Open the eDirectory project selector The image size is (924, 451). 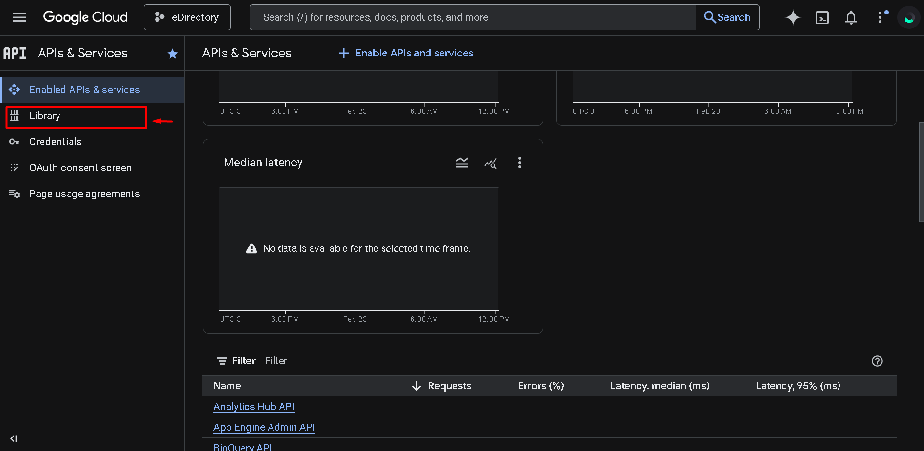click(187, 17)
